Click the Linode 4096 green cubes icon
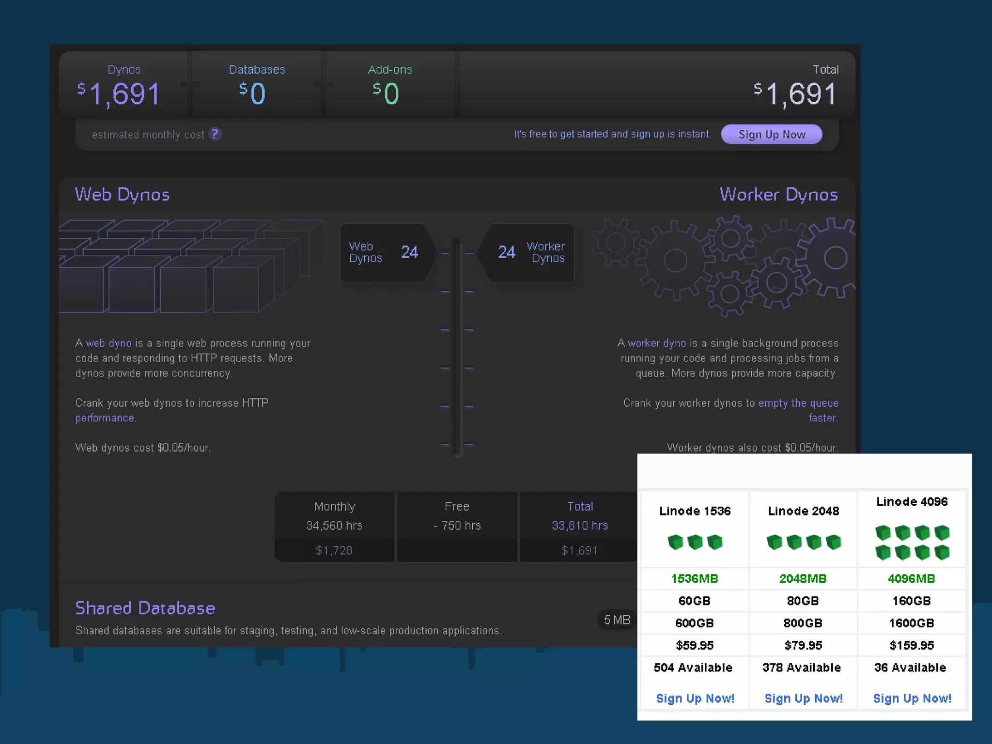992x744 pixels. [912, 542]
